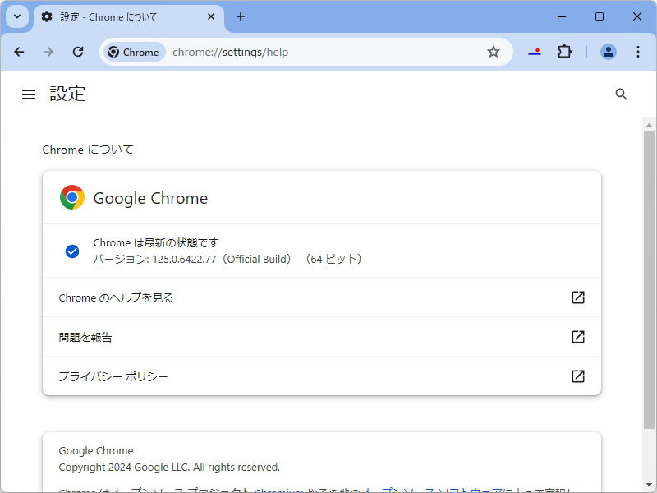The image size is (657, 493).
Task: Expand the settings navigation with the hamburger menu
Action: (x=29, y=94)
